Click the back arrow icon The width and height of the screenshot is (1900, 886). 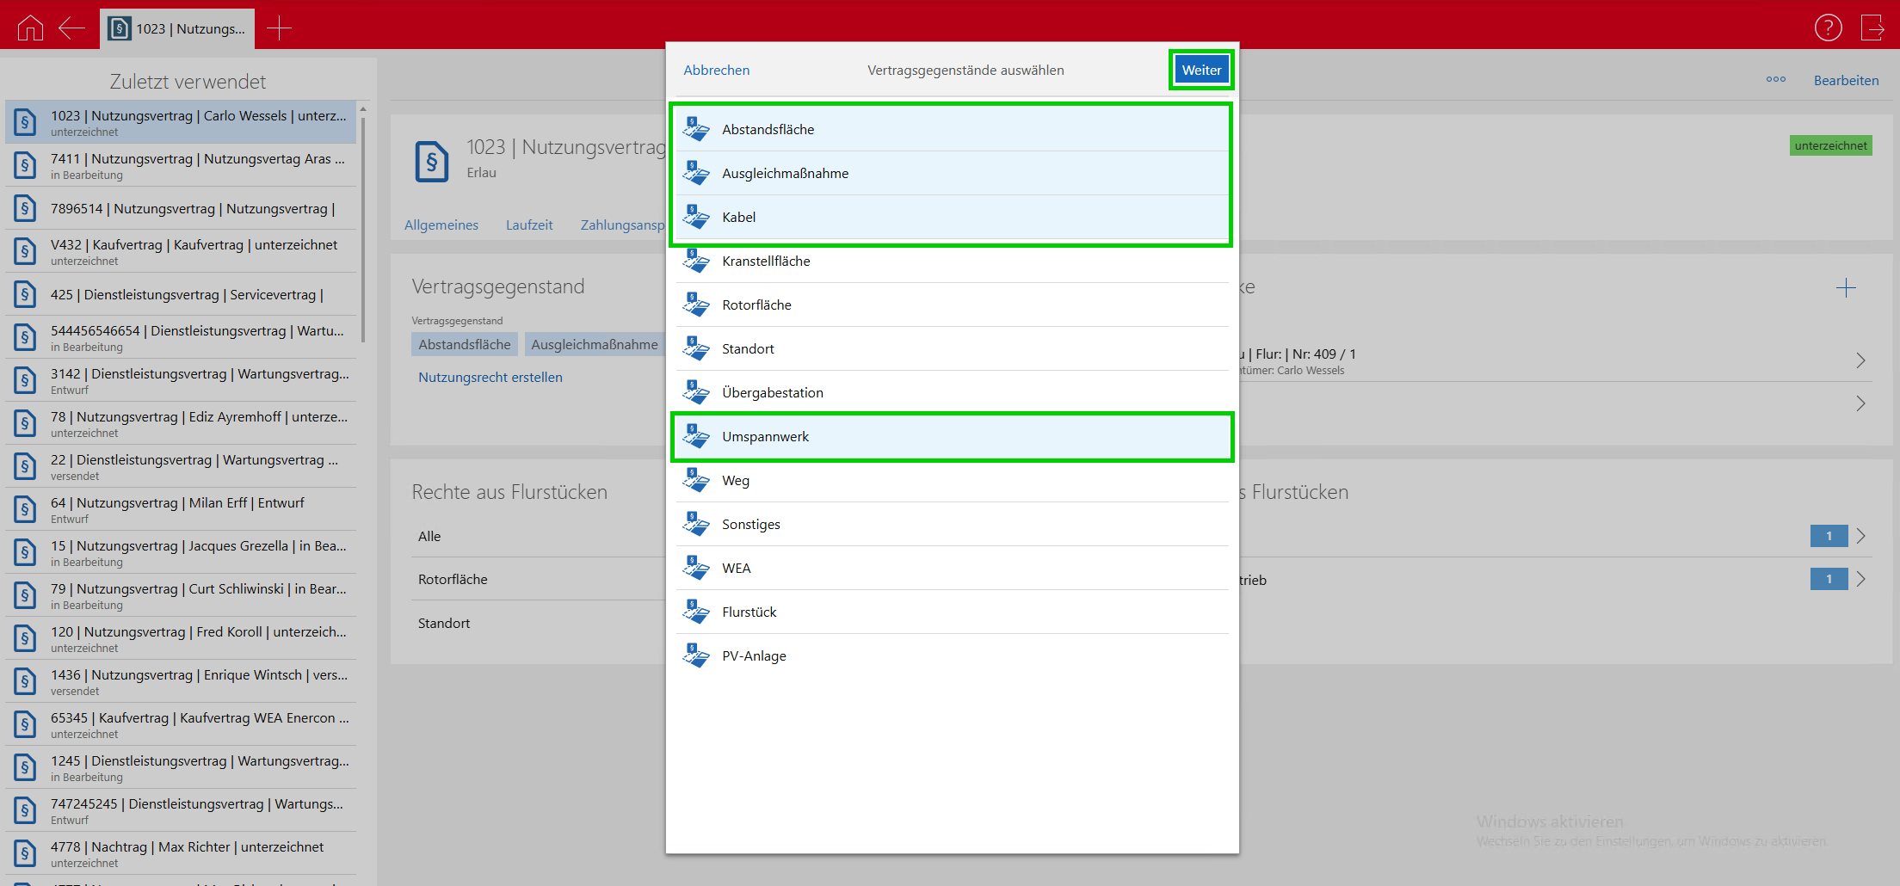pos(71,28)
